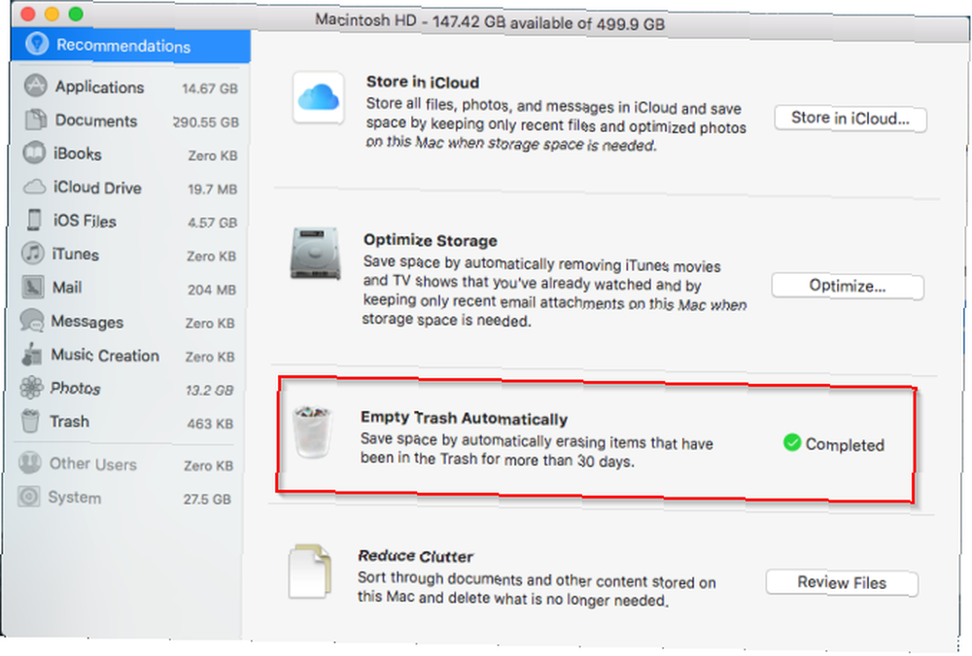The height and width of the screenshot is (656, 972).
Task: Select the Messages category
Action: pos(128,322)
